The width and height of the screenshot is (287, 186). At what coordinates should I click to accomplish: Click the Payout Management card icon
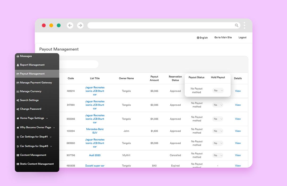18,74
